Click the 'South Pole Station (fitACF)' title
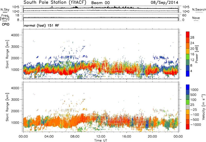The width and height of the screenshot is (206, 142). 55,3
